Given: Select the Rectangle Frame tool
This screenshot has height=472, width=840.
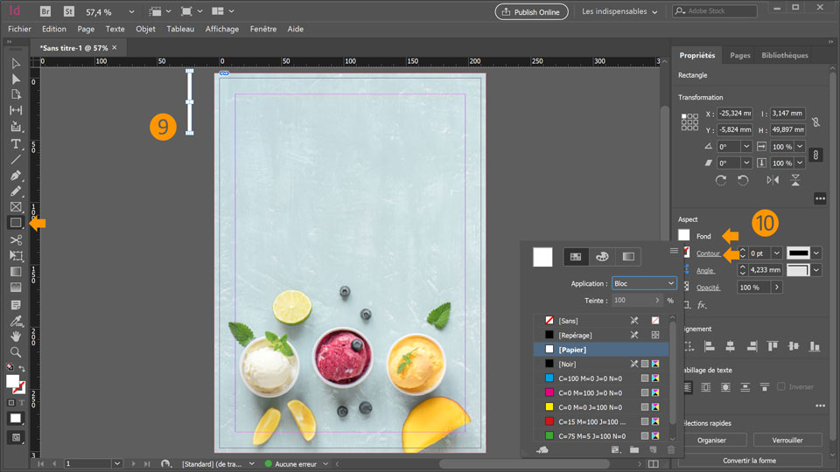Looking at the screenshot, I should coord(16,206).
